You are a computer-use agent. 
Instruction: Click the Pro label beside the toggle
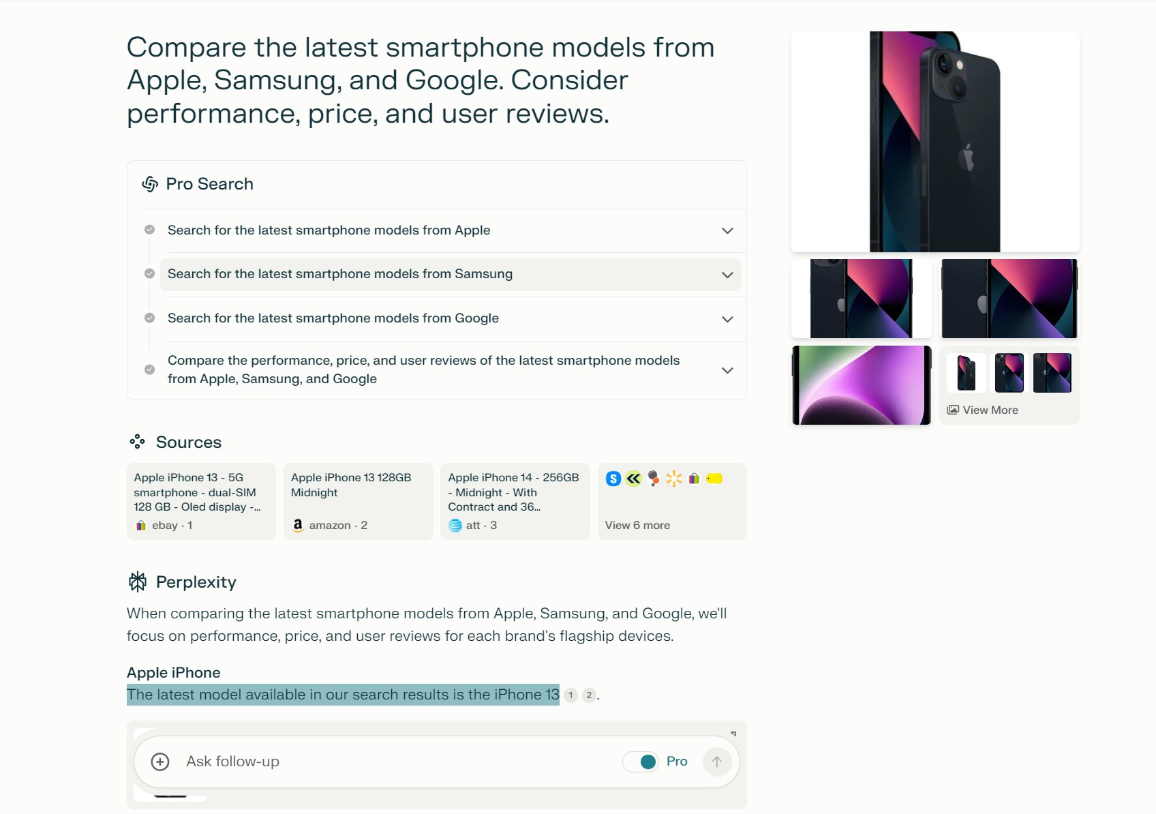pyautogui.click(x=677, y=762)
